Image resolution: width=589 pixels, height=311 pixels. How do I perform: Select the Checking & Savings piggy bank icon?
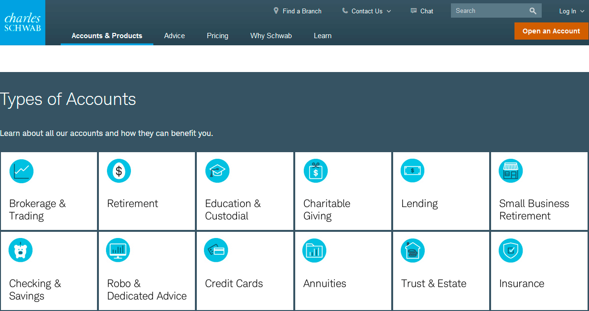[21, 250]
